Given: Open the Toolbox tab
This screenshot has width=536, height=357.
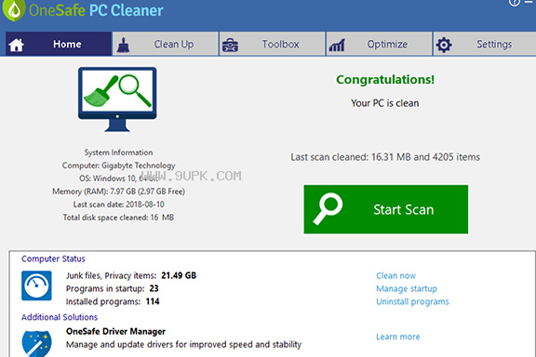Looking at the screenshot, I should (272, 44).
